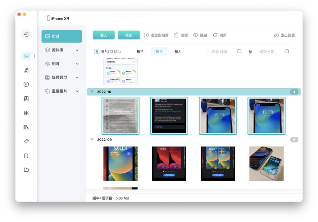Click the 添加到相簿 plus icon
The width and height of the screenshot is (318, 222).
pos(146,35)
